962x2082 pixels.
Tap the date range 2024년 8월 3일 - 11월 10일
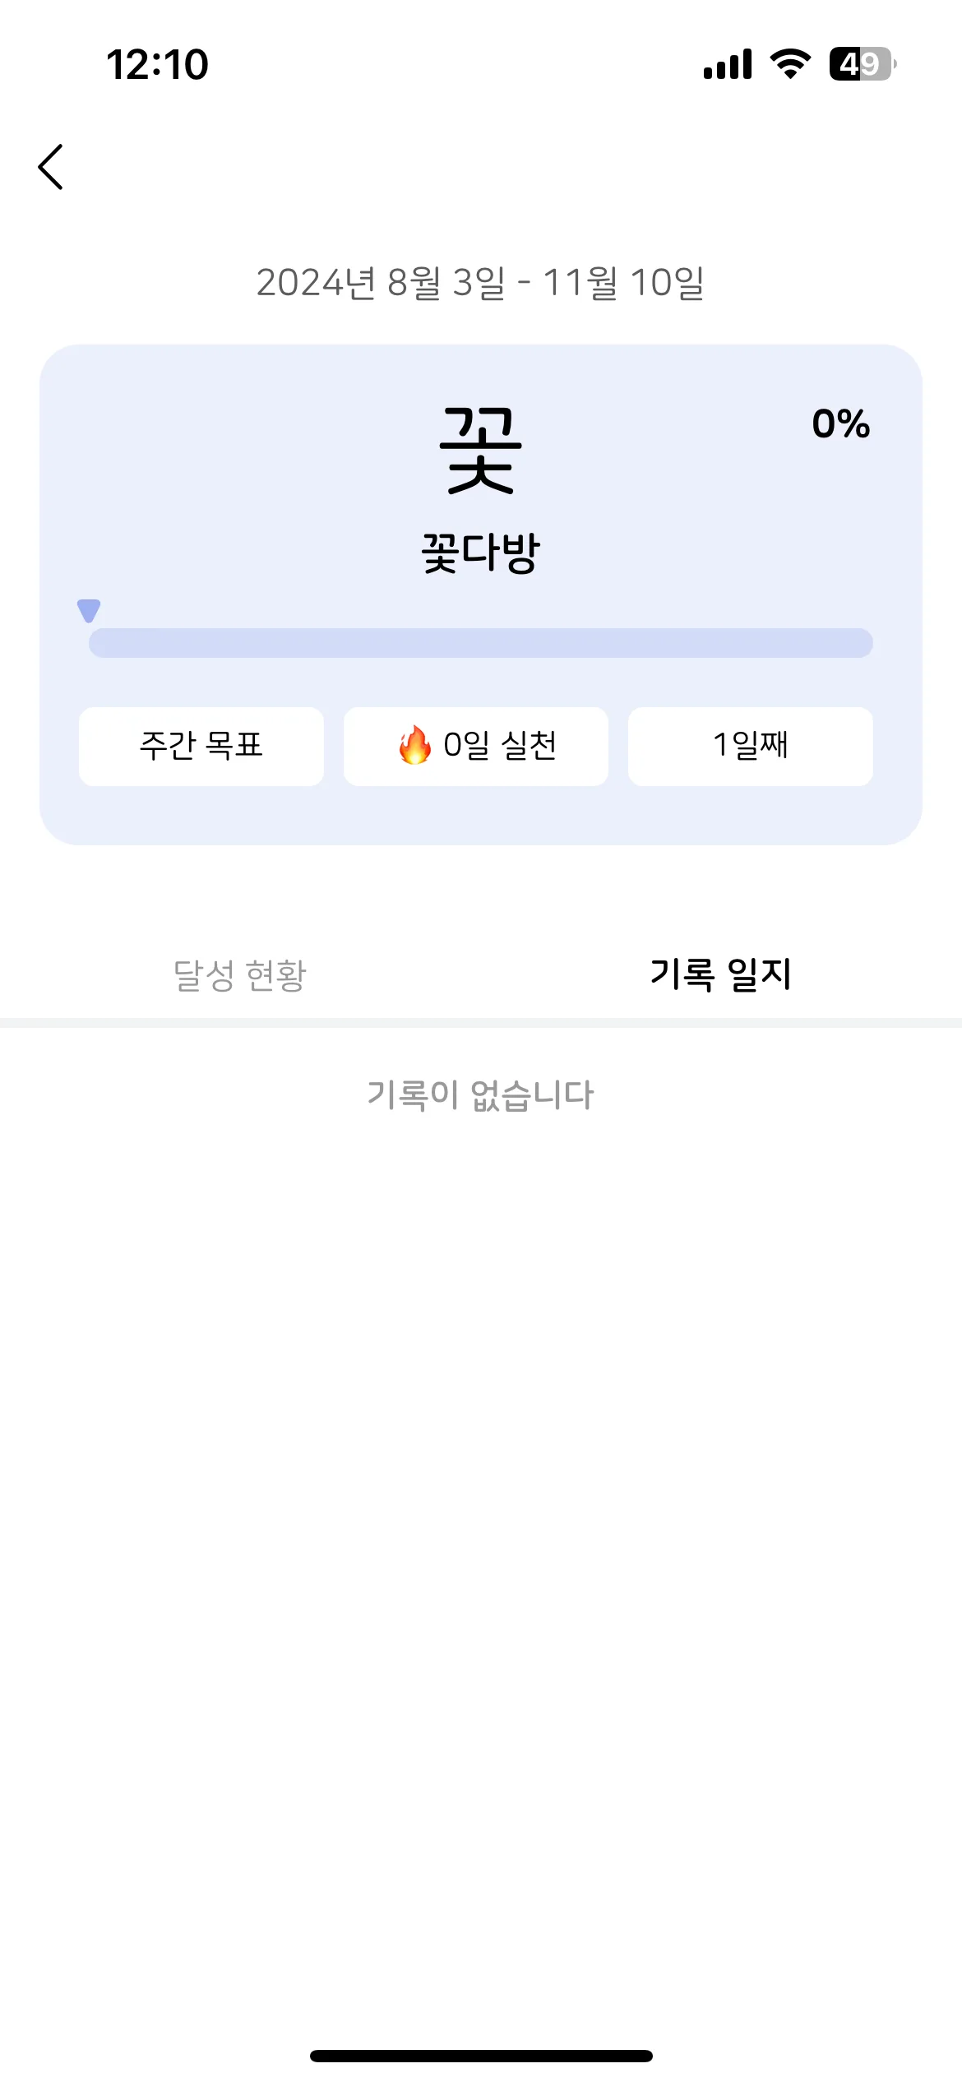click(x=481, y=283)
